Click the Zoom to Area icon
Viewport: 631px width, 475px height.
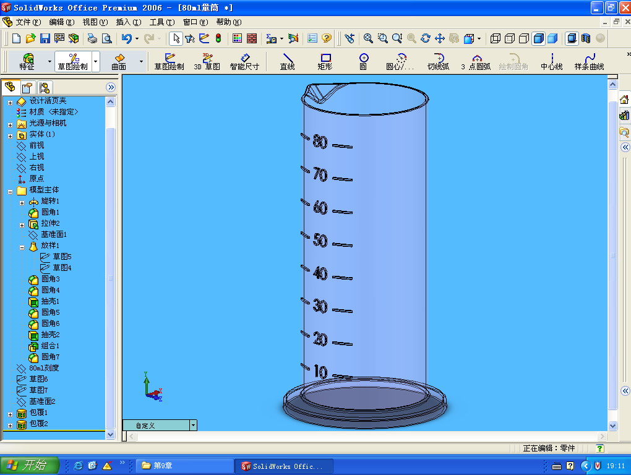pos(382,38)
